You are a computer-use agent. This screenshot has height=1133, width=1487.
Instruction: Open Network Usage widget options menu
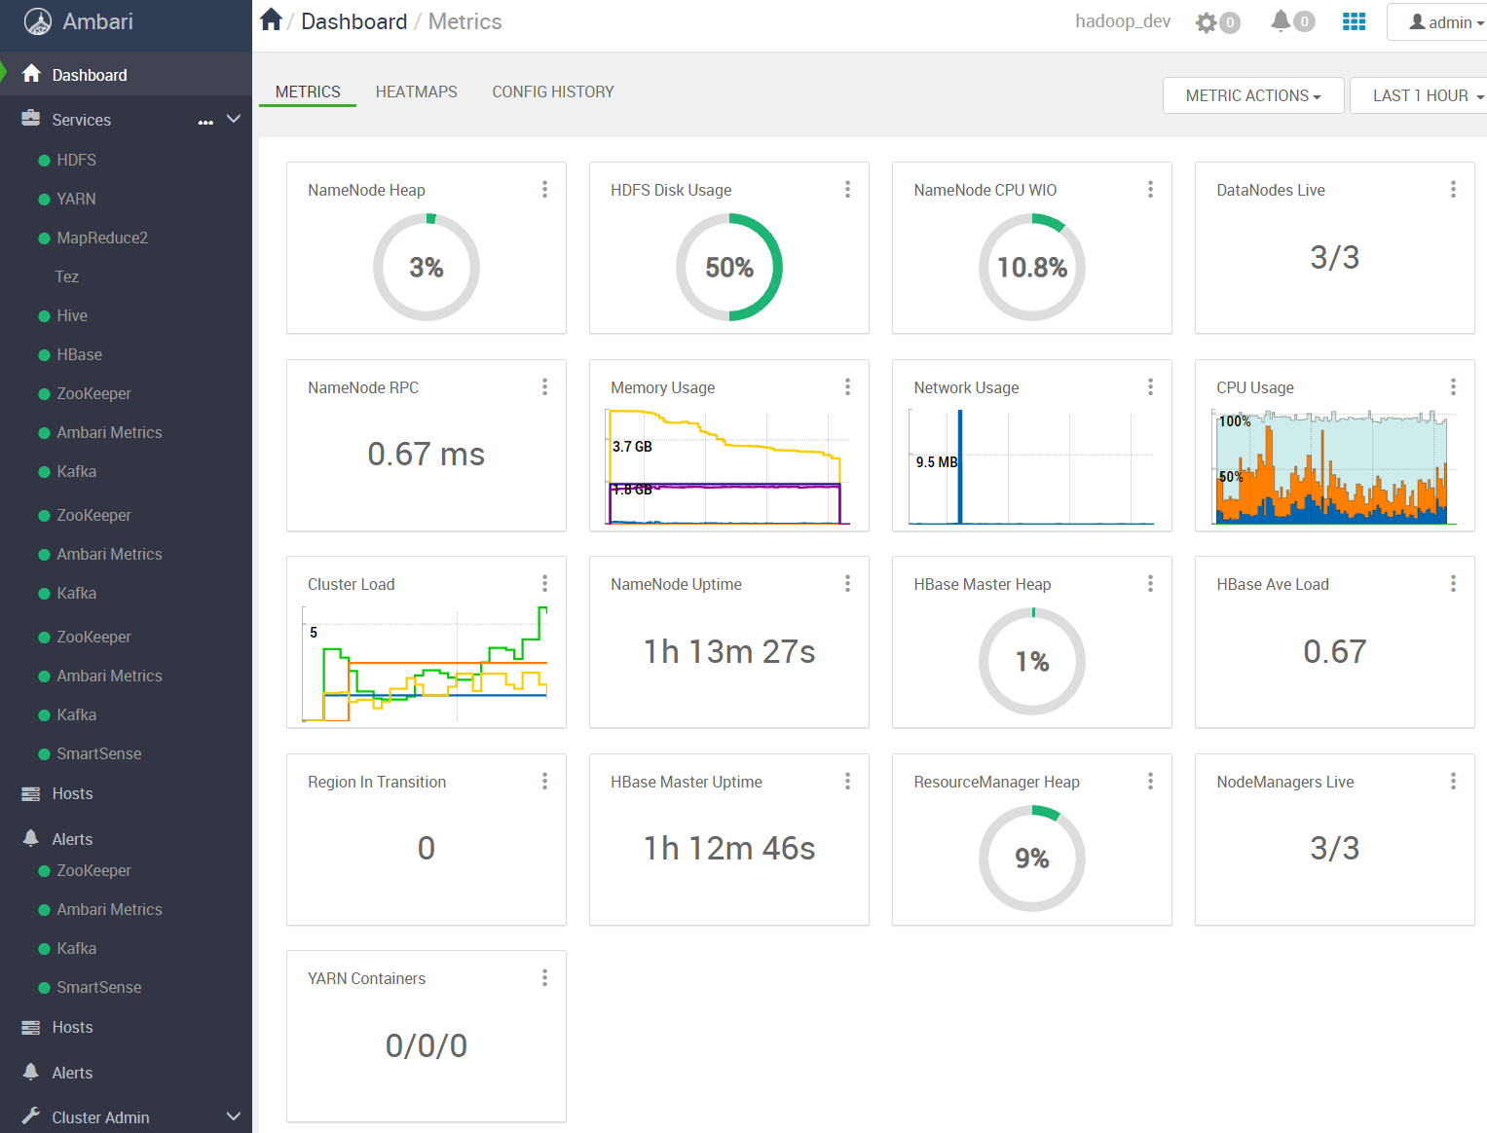tap(1150, 387)
